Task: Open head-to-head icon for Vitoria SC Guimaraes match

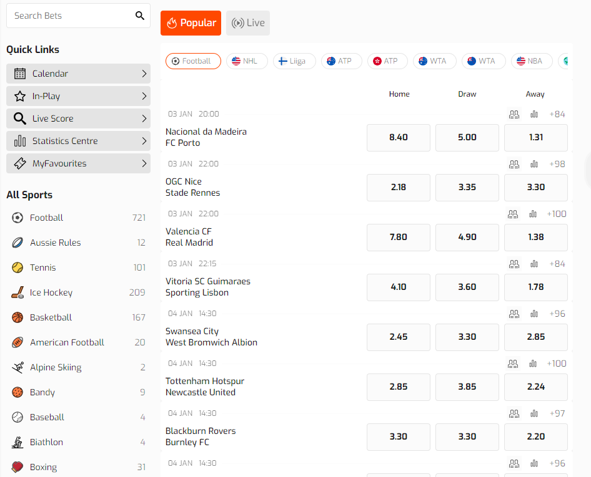Action: [514, 264]
